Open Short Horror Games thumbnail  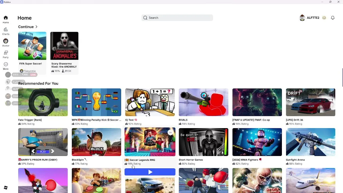pos(204,142)
